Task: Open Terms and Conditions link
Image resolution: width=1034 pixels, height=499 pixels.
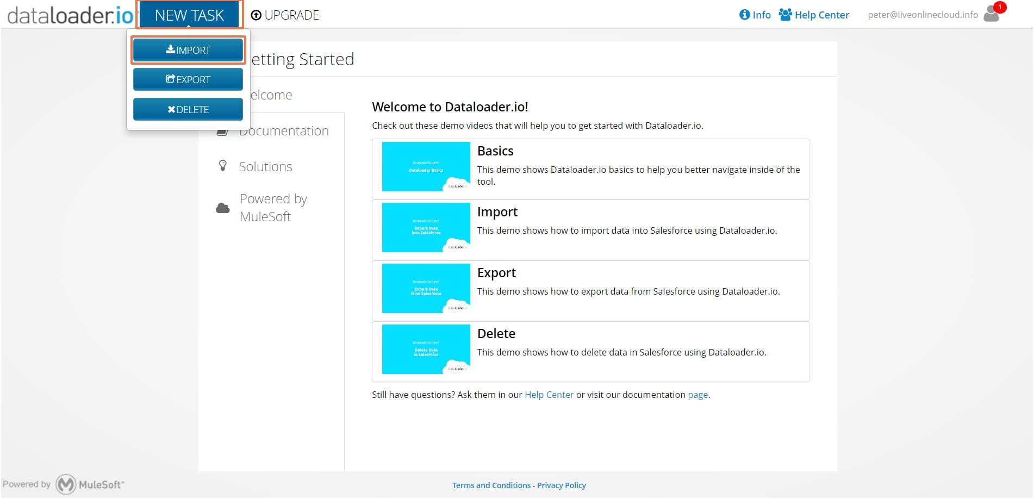Action: [x=491, y=485]
